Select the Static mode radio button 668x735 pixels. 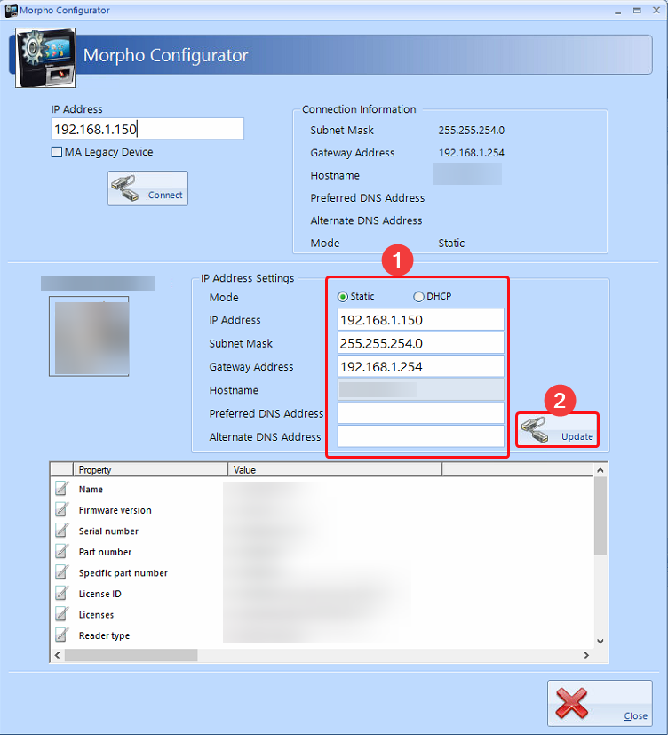[342, 297]
